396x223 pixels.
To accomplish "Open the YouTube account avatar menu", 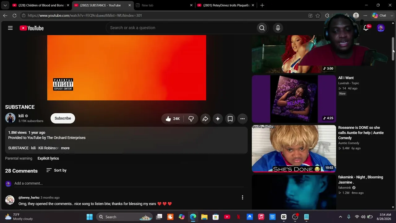I will coord(381,28).
